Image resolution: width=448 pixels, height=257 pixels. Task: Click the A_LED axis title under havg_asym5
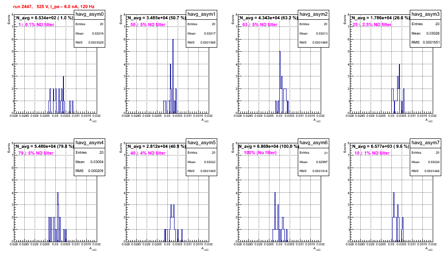point(205,249)
